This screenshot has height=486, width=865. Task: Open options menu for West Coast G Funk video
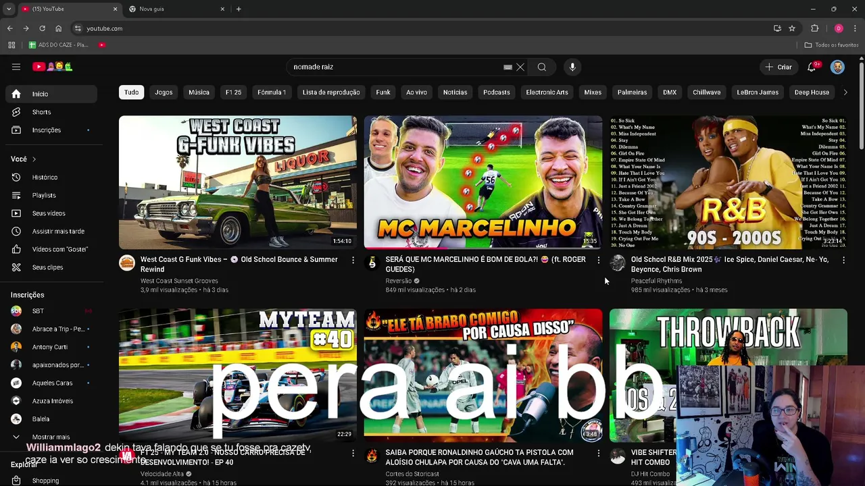(x=353, y=260)
